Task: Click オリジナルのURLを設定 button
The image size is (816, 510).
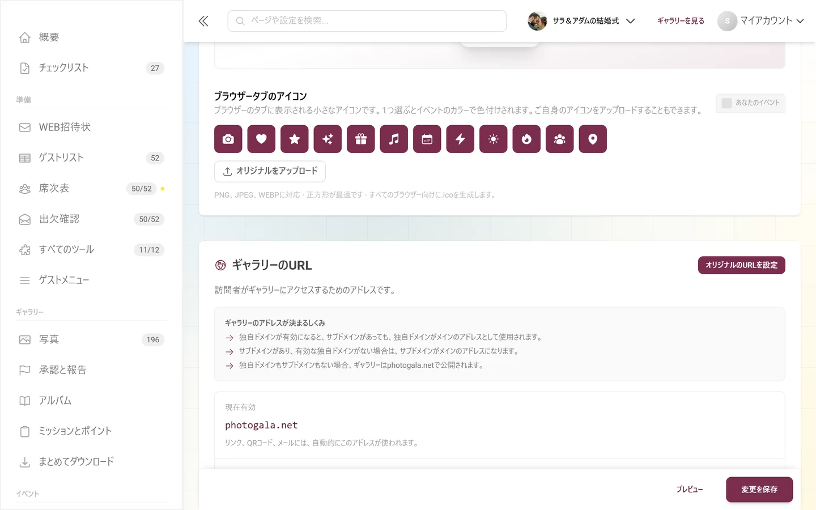Action: pos(741,265)
